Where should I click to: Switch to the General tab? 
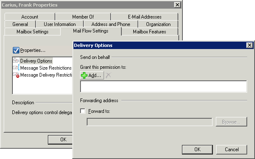[20, 24]
